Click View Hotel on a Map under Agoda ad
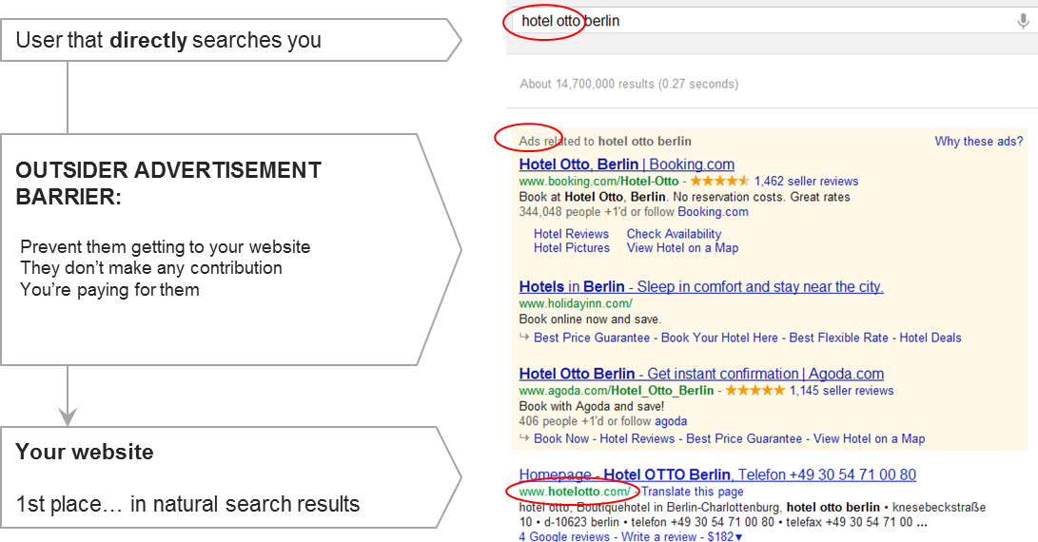This screenshot has height=542, width=1038. coord(870,438)
